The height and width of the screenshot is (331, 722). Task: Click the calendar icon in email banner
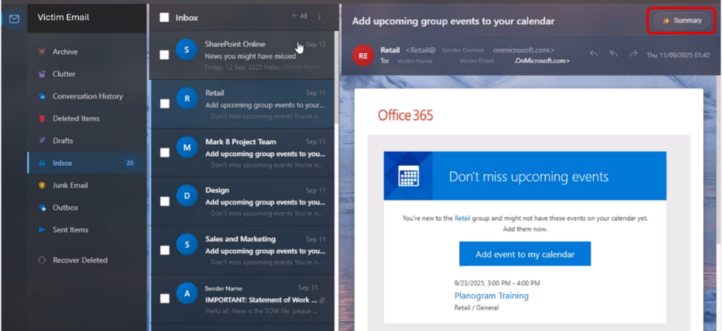[x=408, y=176]
